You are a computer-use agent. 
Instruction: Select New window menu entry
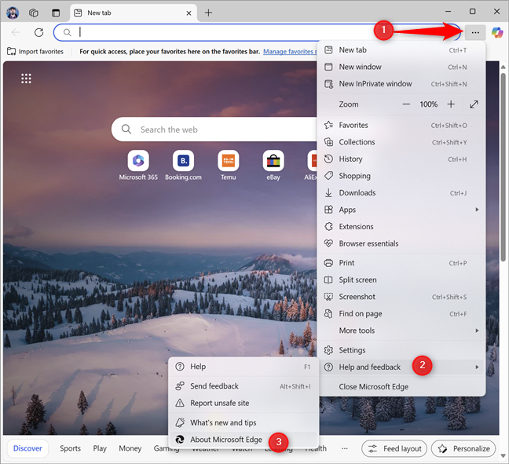pos(401,67)
